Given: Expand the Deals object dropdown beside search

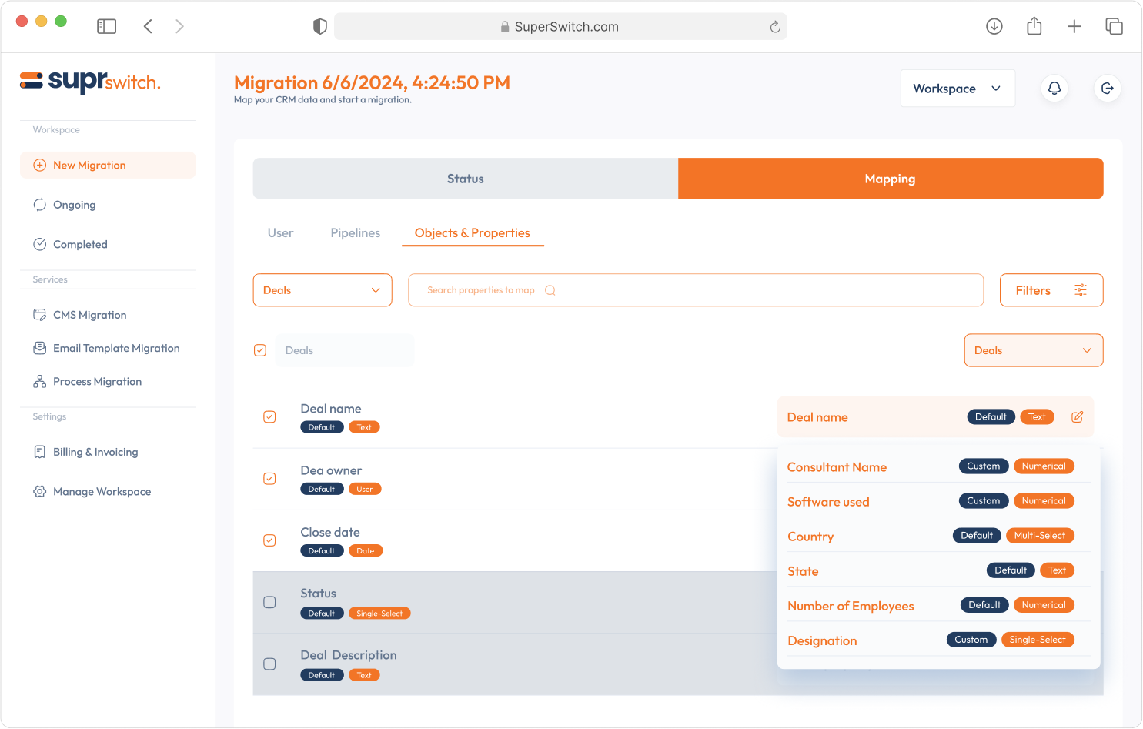Looking at the screenshot, I should click(322, 290).
